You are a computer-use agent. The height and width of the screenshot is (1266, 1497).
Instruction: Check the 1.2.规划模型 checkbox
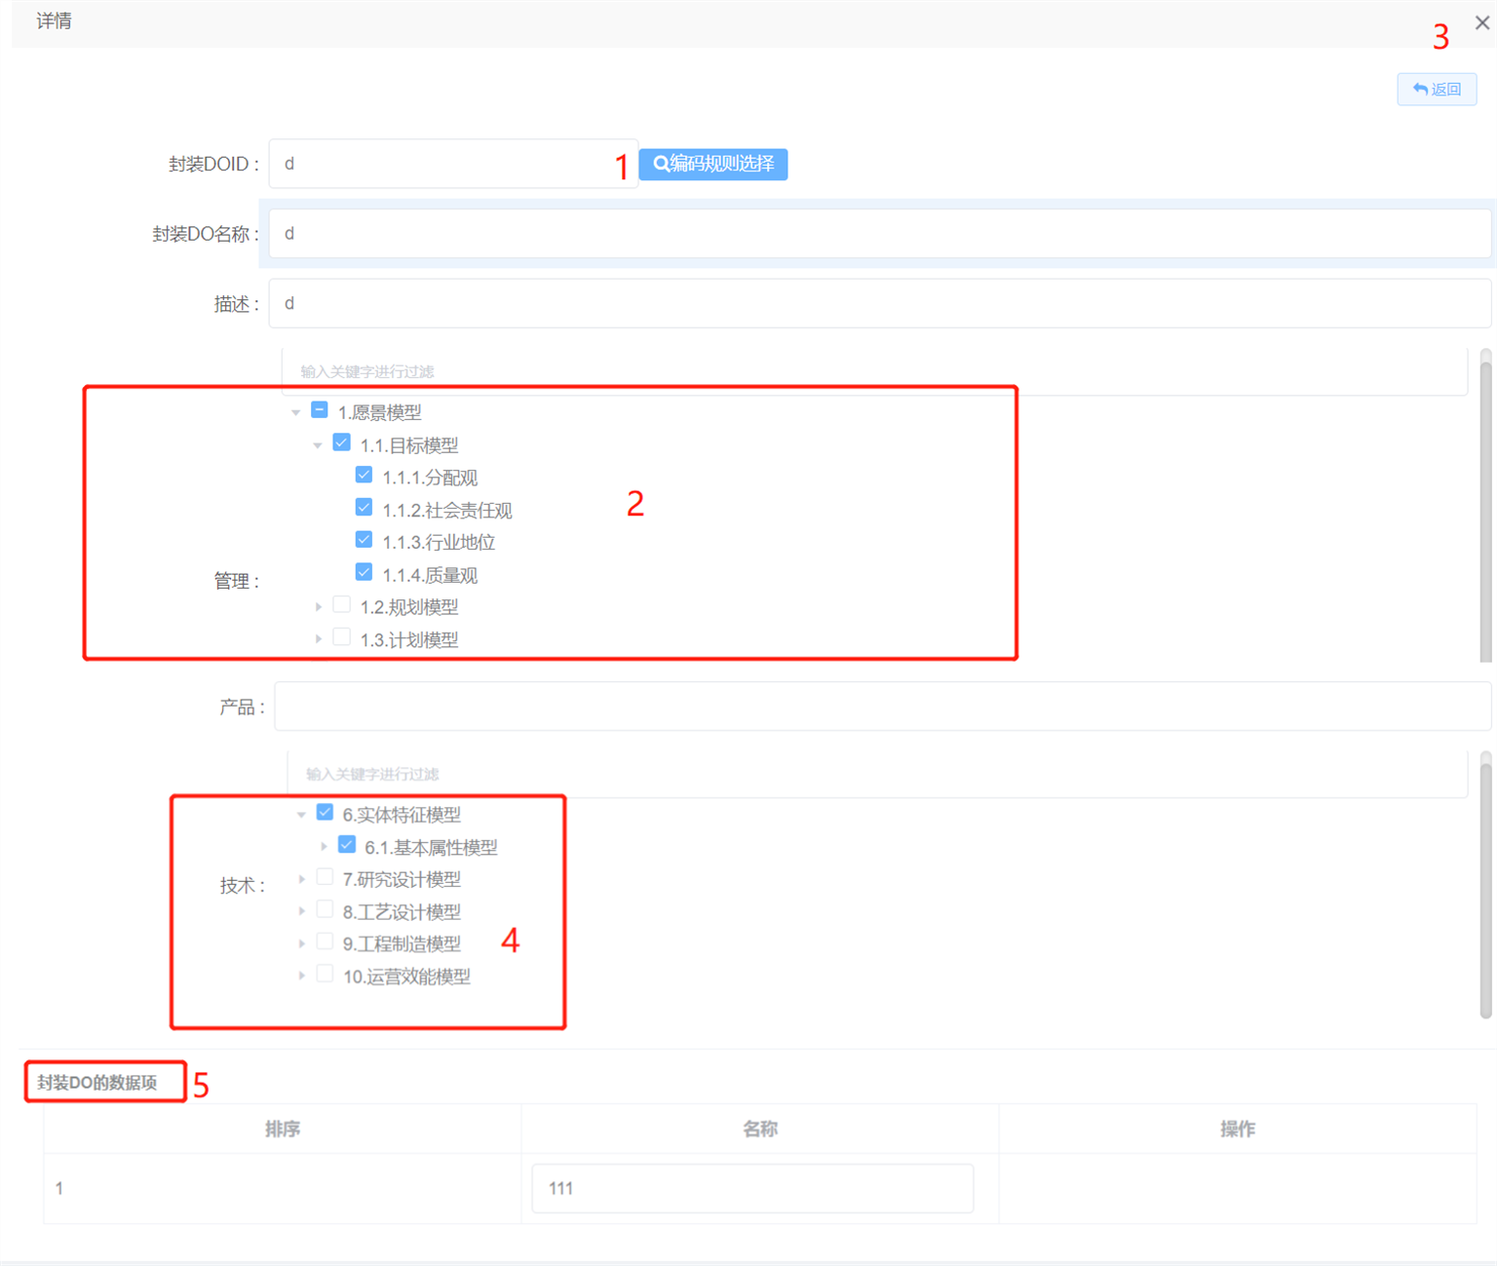[x=341, y=605]
